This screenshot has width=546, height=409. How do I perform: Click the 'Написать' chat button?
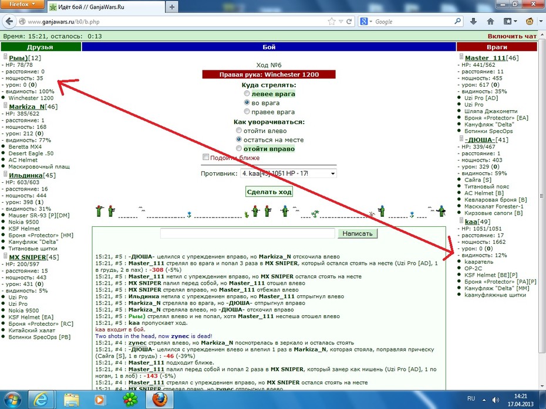358,234
